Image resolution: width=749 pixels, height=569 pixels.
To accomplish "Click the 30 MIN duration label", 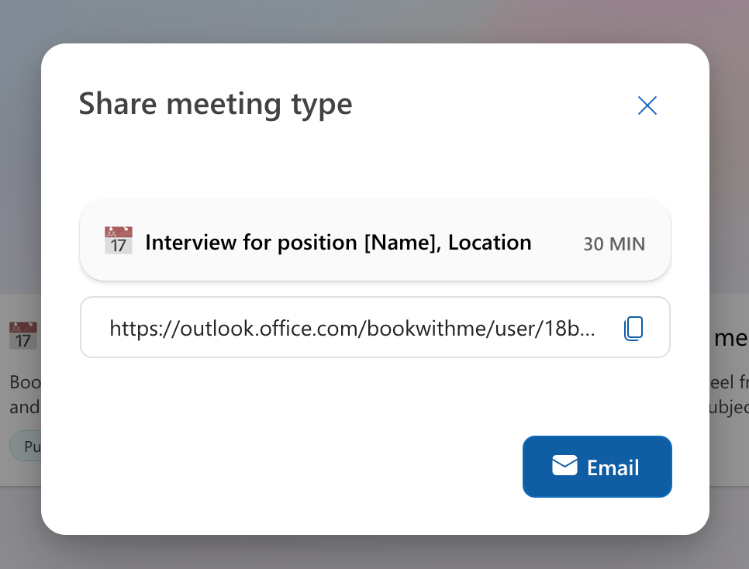I will click(x=614, y=244).
